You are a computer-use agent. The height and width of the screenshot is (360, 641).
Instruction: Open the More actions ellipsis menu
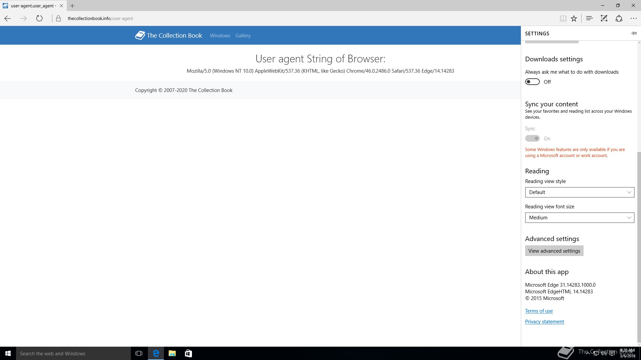coord(634,18)
